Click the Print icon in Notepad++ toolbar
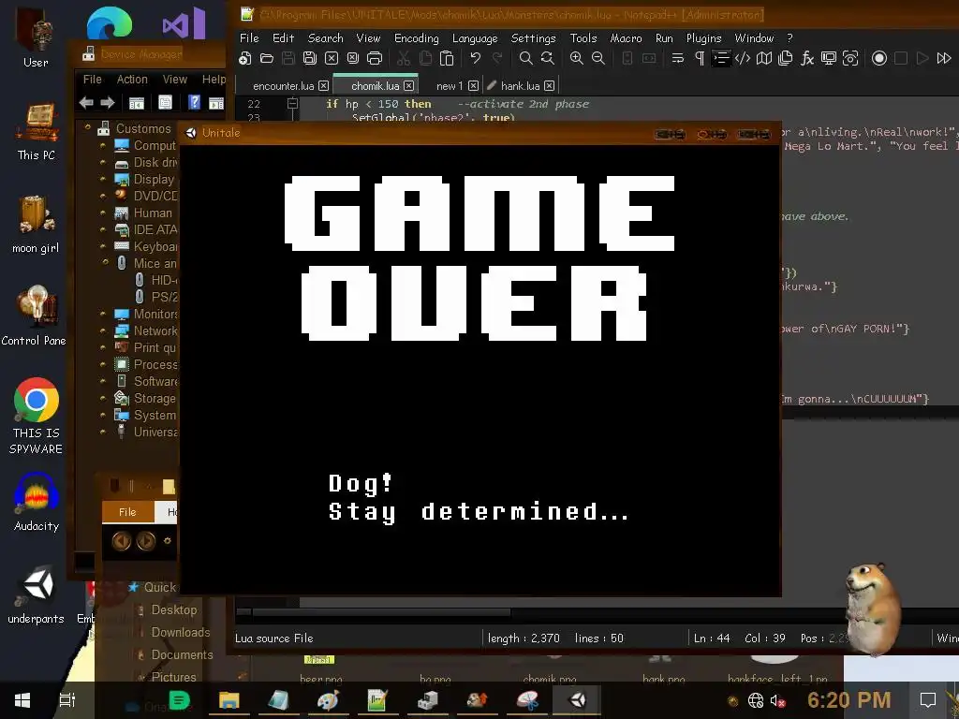This screenshot has width=959, height=719. pos(375,58)
